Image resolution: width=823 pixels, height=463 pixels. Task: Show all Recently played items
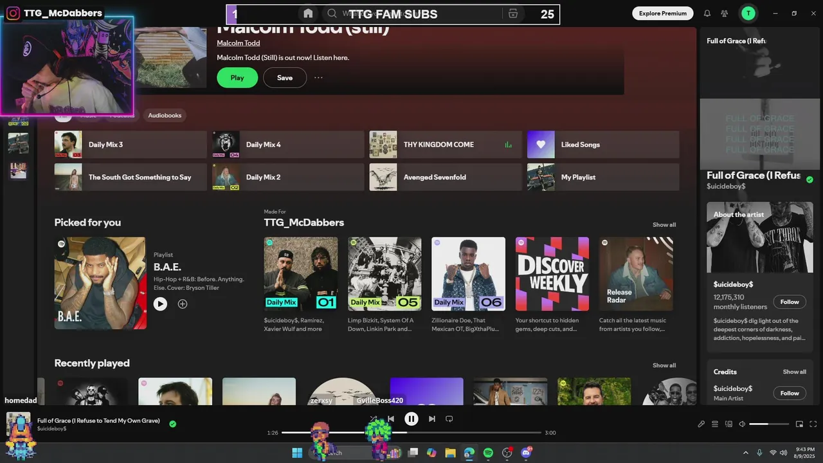[664, 365]
